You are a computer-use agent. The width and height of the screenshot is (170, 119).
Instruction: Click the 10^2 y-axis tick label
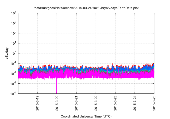pos(14,33)
